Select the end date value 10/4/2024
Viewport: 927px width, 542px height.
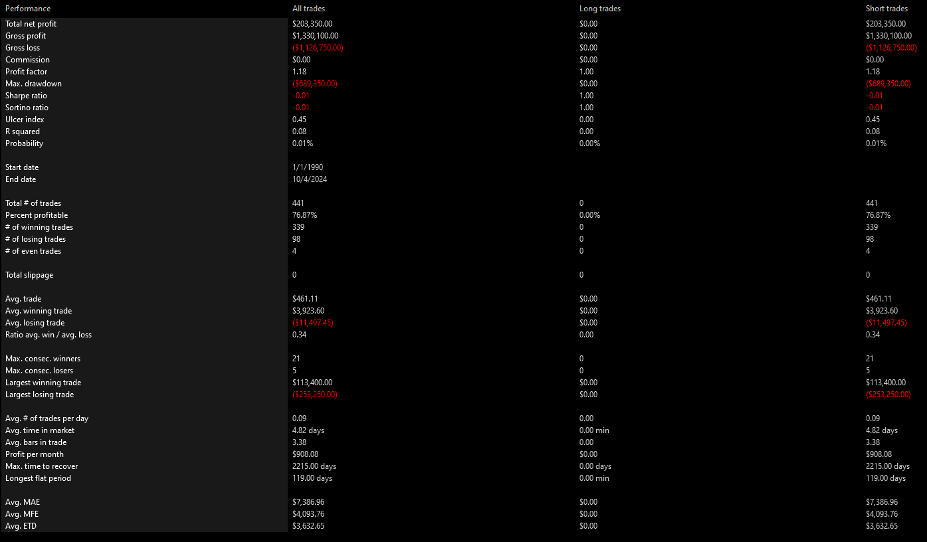309,179
